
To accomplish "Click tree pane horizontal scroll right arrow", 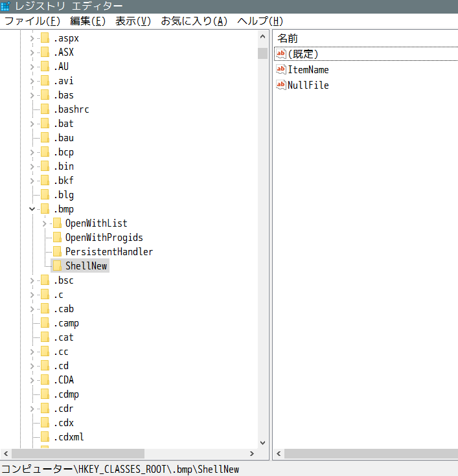I will click(252, 453).
